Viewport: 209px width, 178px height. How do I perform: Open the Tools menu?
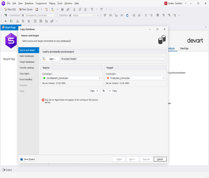[x=60, y=3]
